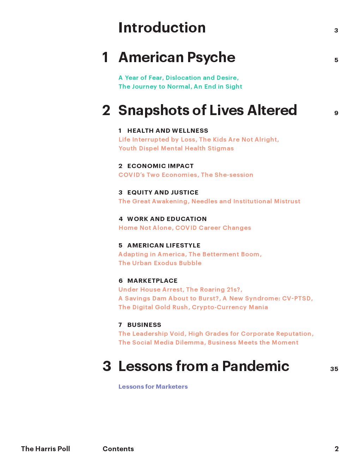Viewport: 360px width, 466px height.
Task: Open the Introduction section heading
Action: point(162,28)
